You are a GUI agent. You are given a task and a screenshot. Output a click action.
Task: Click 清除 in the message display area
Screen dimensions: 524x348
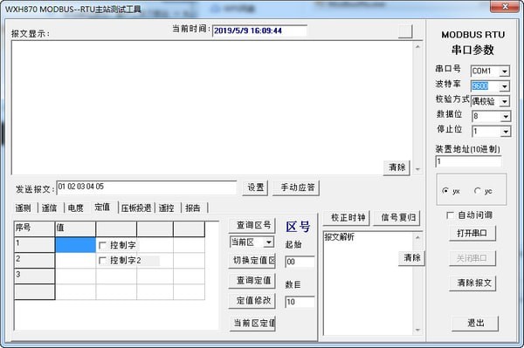pyautogui.click(x=397, y=167)
